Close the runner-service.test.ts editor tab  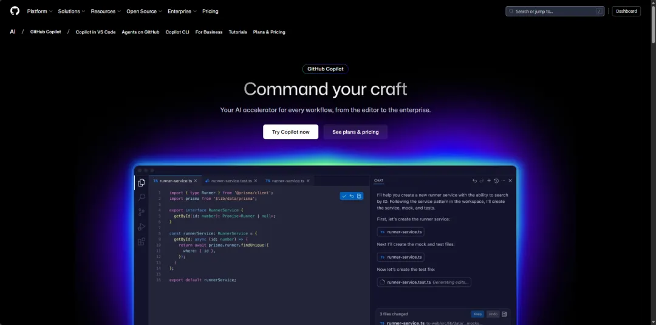pos(256,180)
